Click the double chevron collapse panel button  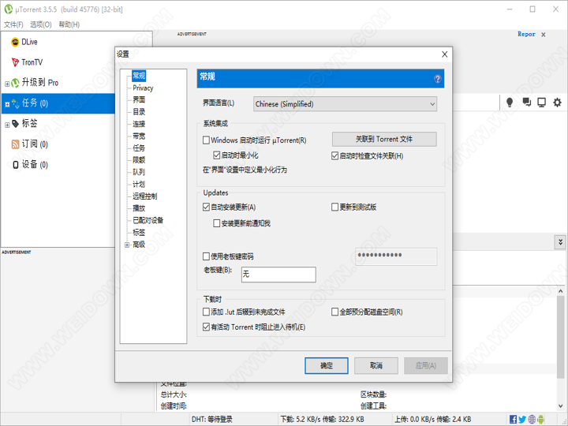pyautogui.click(x=560, y=242)
